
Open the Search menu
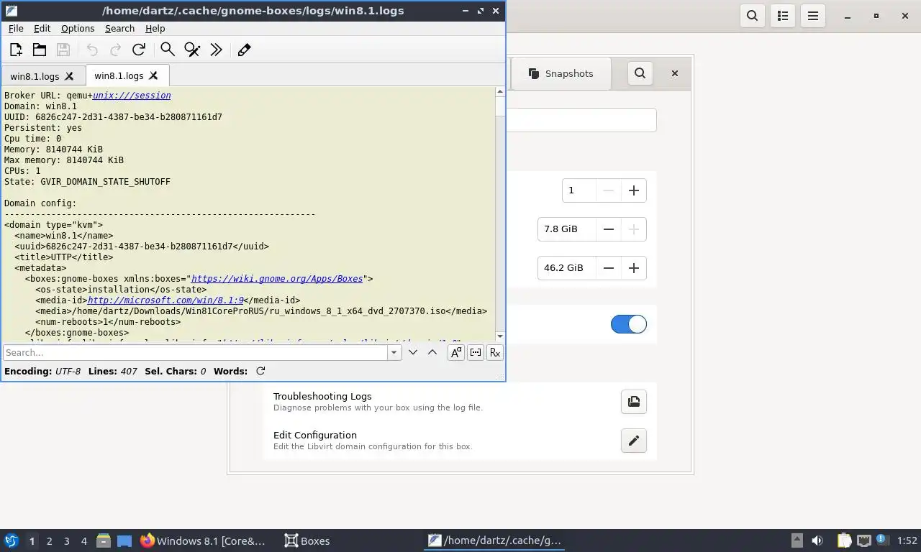click(120, 28)
